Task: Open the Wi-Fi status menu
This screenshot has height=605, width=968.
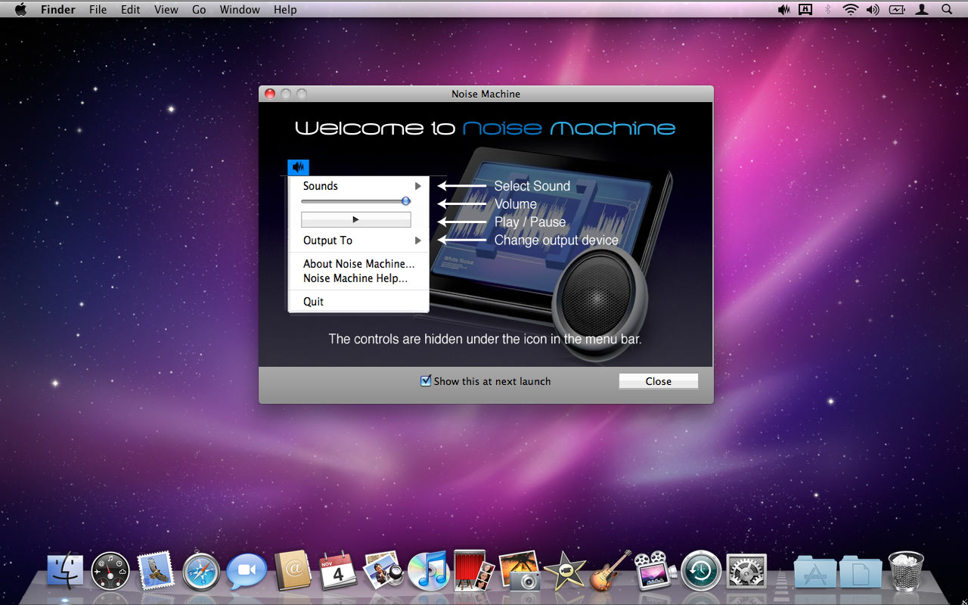Action: pos(851,10)
